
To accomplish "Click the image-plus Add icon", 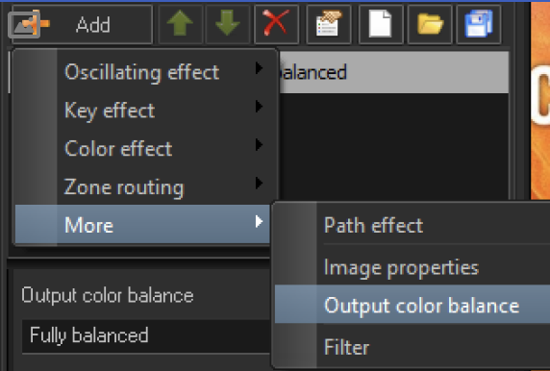I will coord(28,24).
